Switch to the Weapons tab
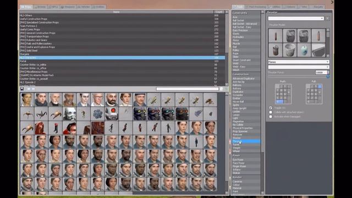The height and width of the screenshot is (198, 352). [x=68, y=7]
